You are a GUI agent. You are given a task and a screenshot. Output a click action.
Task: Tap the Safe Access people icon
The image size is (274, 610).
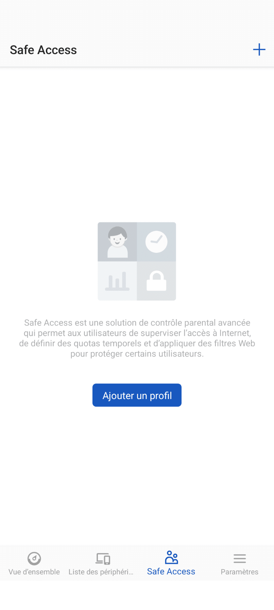coord(171,558)
